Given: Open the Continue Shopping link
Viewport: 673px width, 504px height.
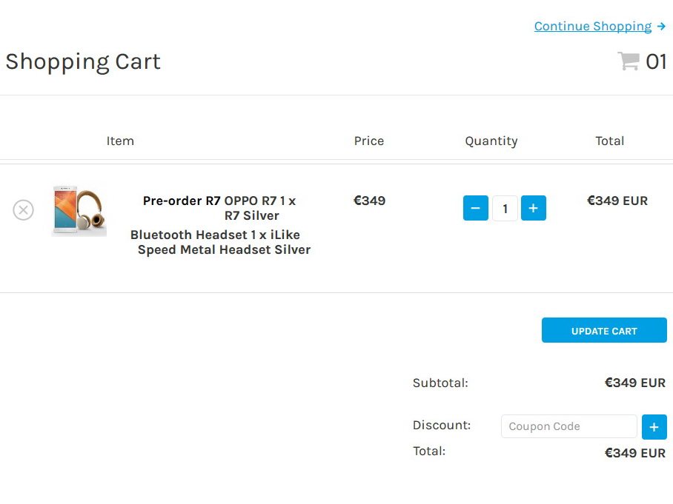Looking at the screenshot, I should (592, 27).
